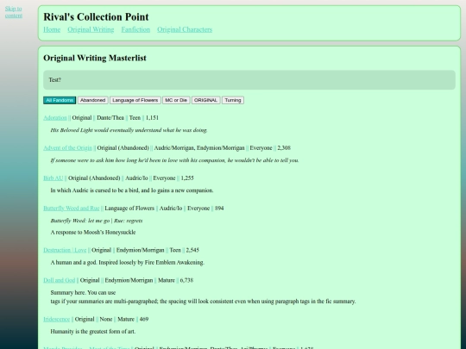Click 'Language of Flowers' in Butterfly Weed row
Screen dimensions: 466x349
(x=129, y=209)
